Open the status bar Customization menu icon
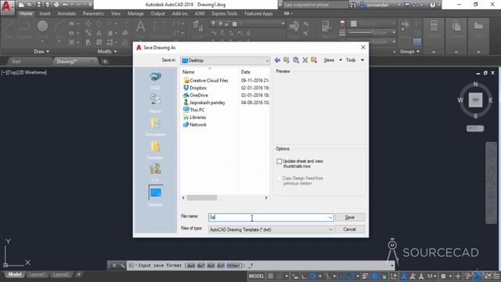The image size is (501, 282). [x=496, y=277]
